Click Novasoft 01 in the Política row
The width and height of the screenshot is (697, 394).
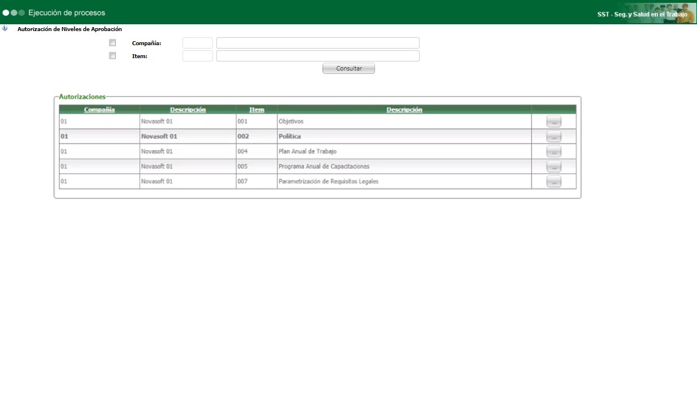coord(159,137)
